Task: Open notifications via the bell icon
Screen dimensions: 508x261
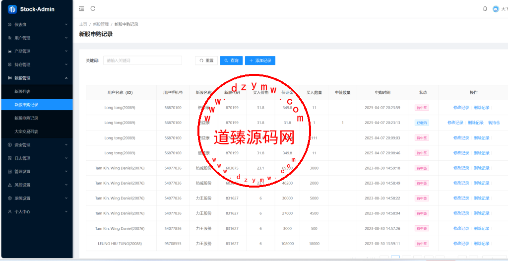Action: click(x=485, y=9)
